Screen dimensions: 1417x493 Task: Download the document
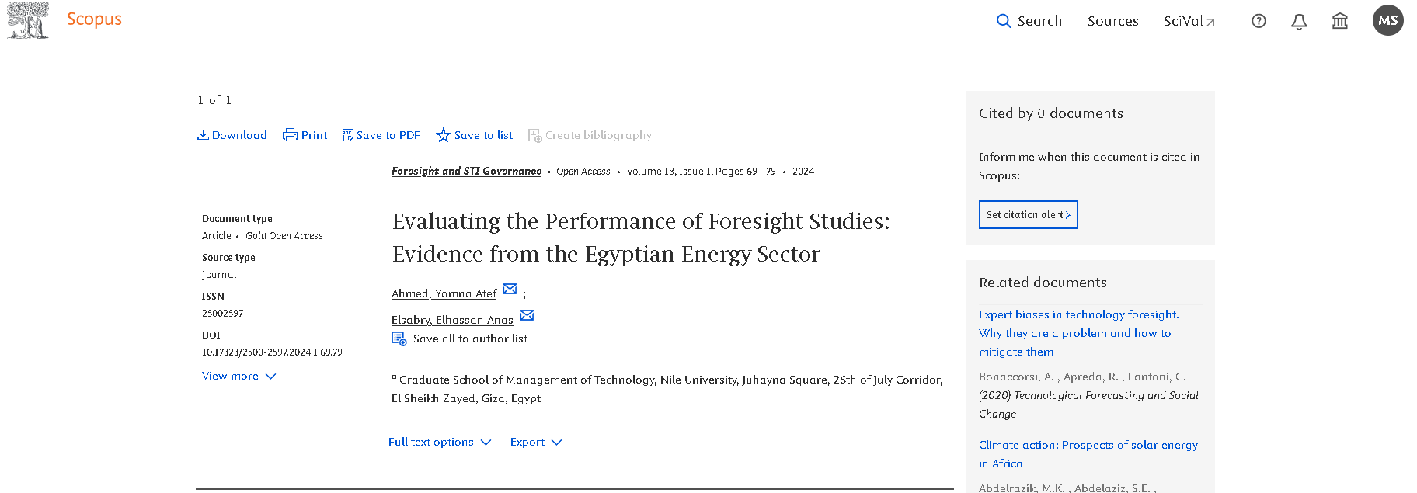(232, 135)
